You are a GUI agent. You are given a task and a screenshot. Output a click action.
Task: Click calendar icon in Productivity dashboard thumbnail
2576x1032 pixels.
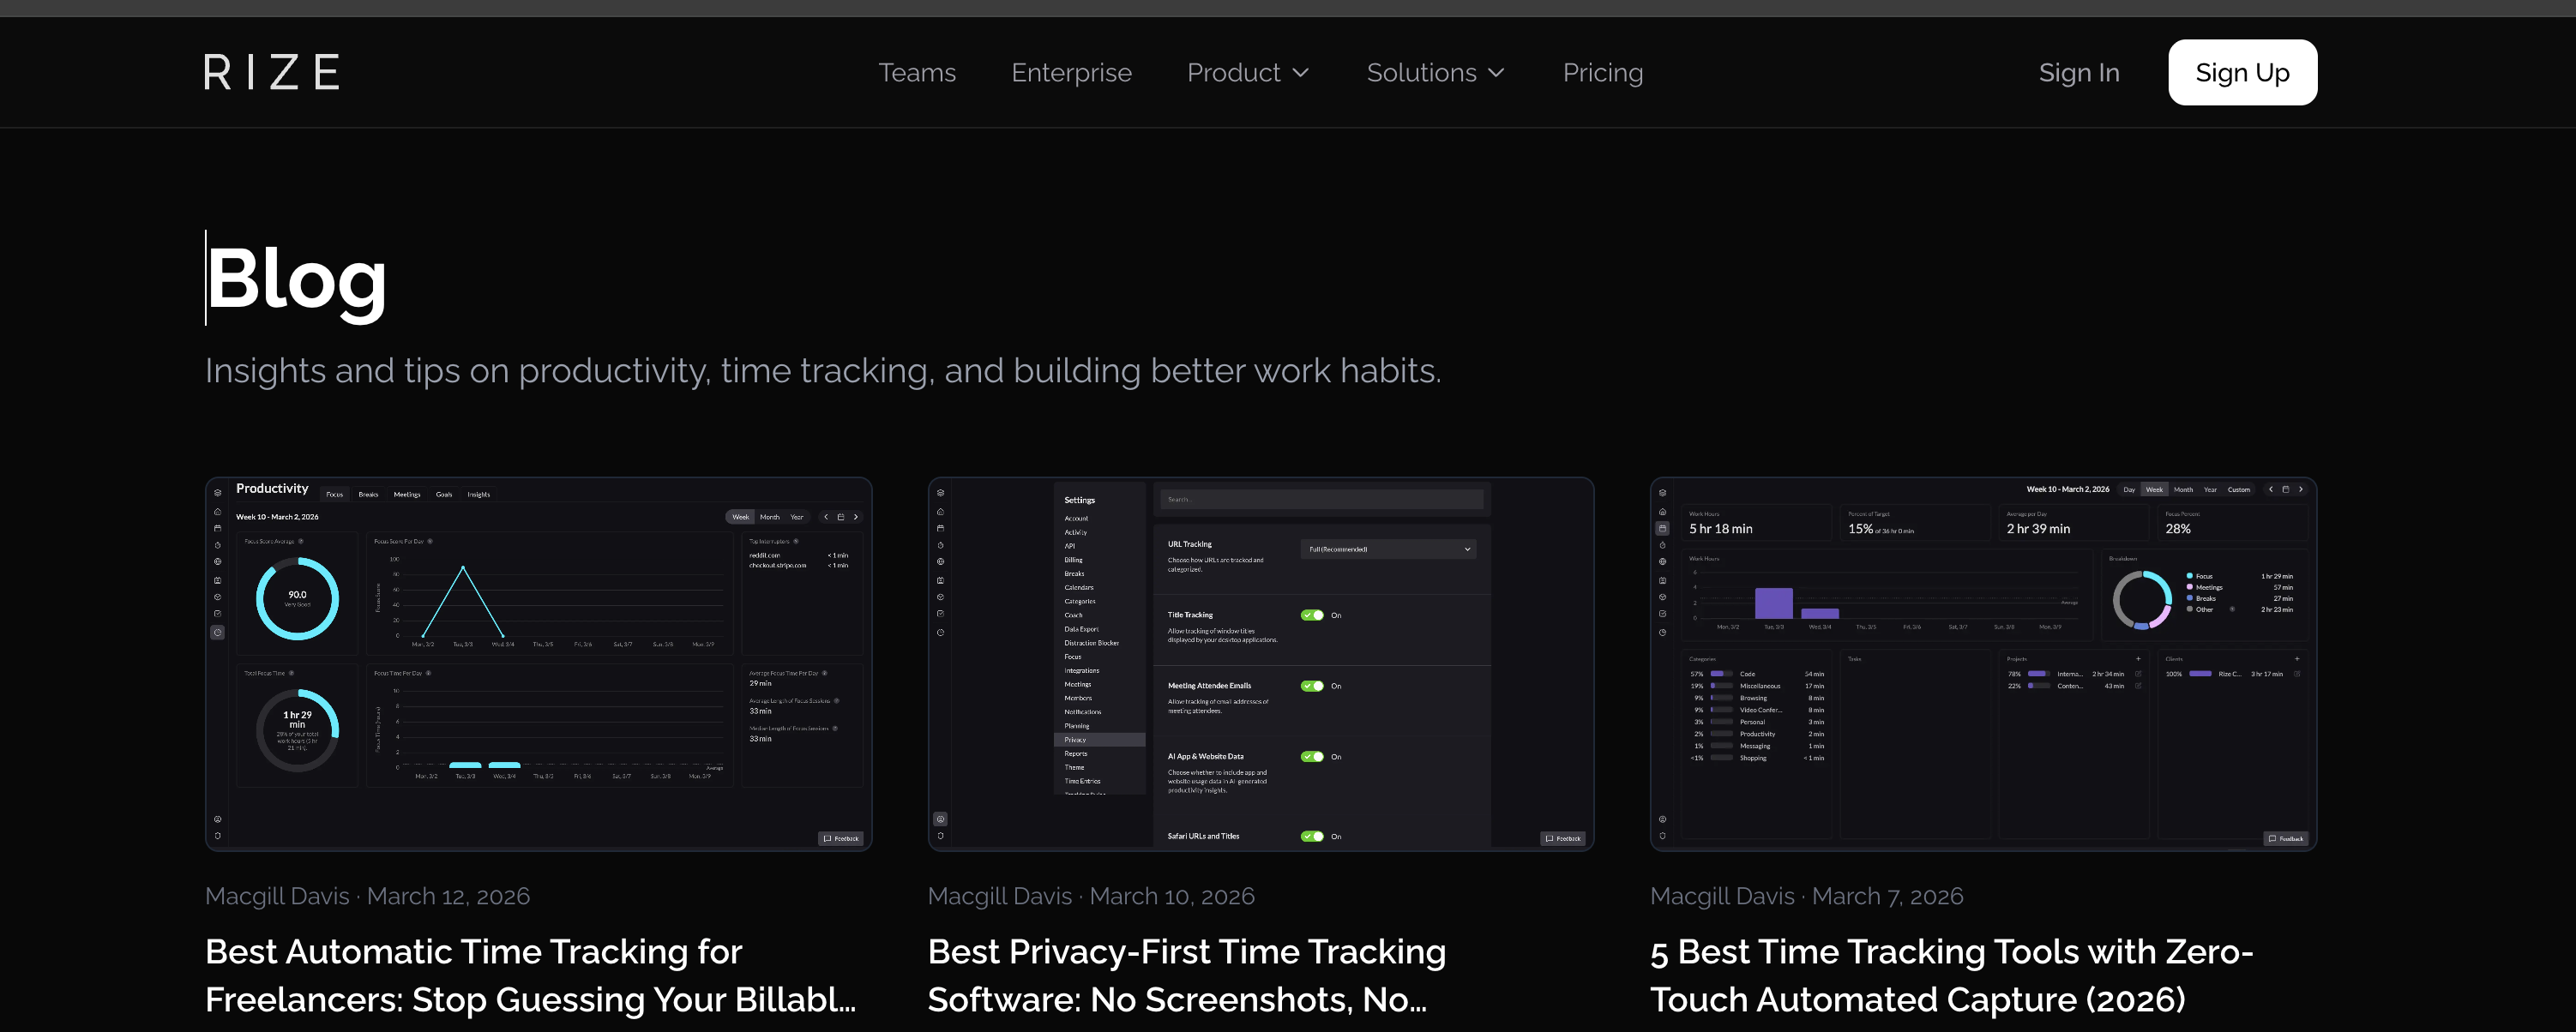(841, 517)
